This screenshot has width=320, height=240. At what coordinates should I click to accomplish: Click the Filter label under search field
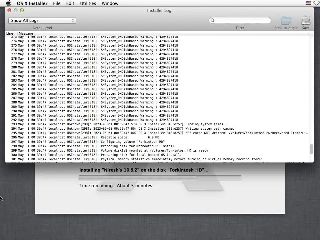click(x=240, y=28)
